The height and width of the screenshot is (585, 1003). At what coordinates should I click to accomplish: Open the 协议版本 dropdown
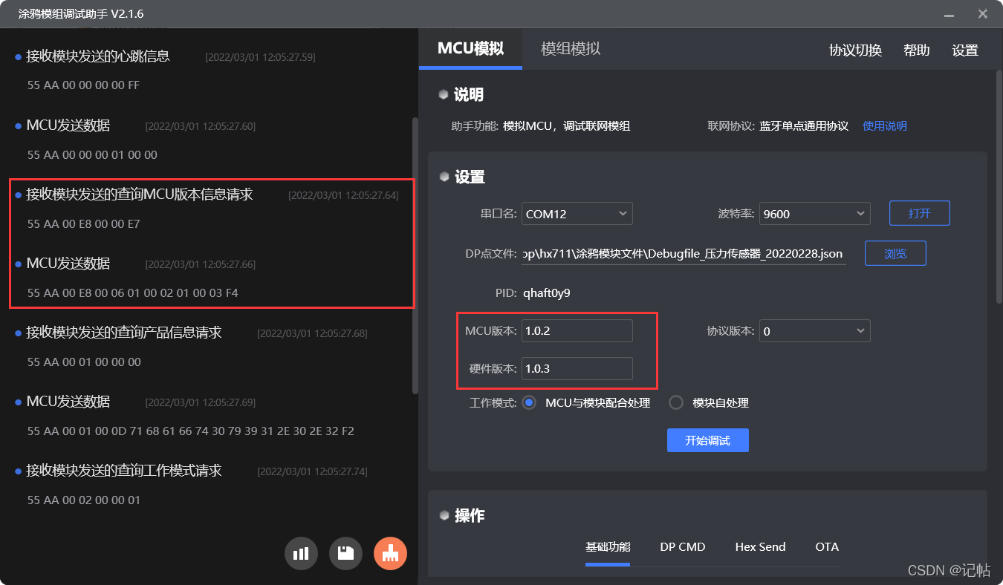click(814, 330)
